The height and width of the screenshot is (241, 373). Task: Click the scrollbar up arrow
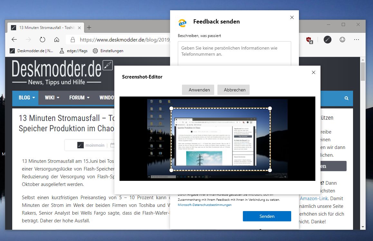[x=363, y=60]
